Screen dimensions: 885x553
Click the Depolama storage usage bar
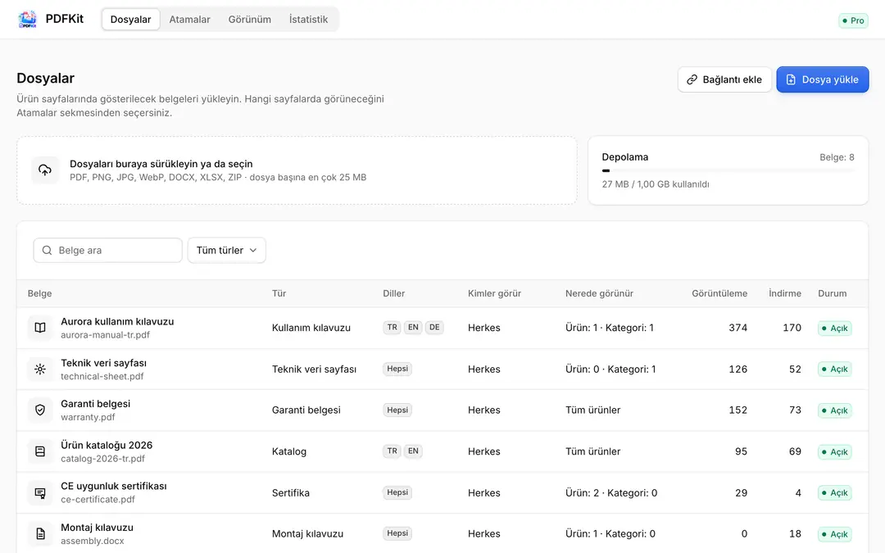[x=728, y=170]
